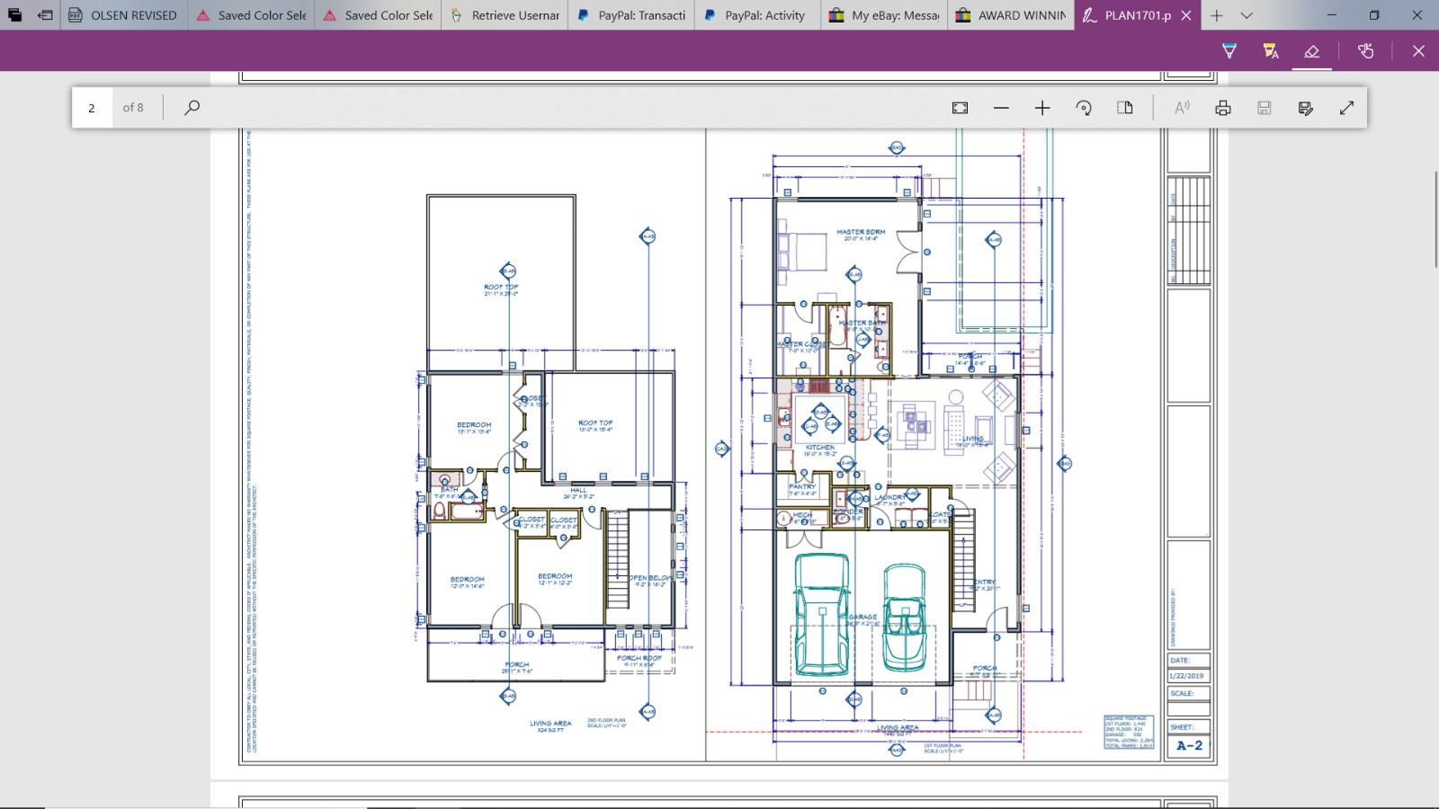Viewport: 1439px width, 809px height.
Task: Close the purple inking toolbar
Action: (1418, 51)
